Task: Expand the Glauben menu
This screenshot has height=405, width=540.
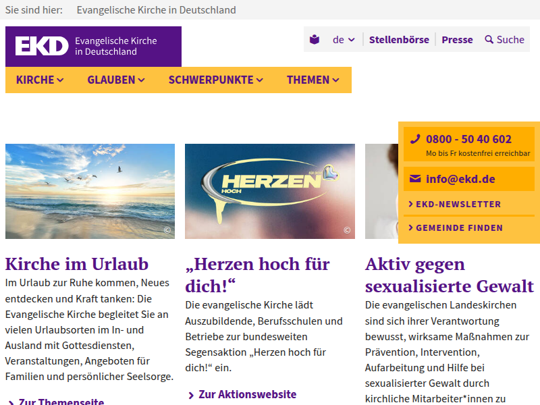Action: pos(116,80)
